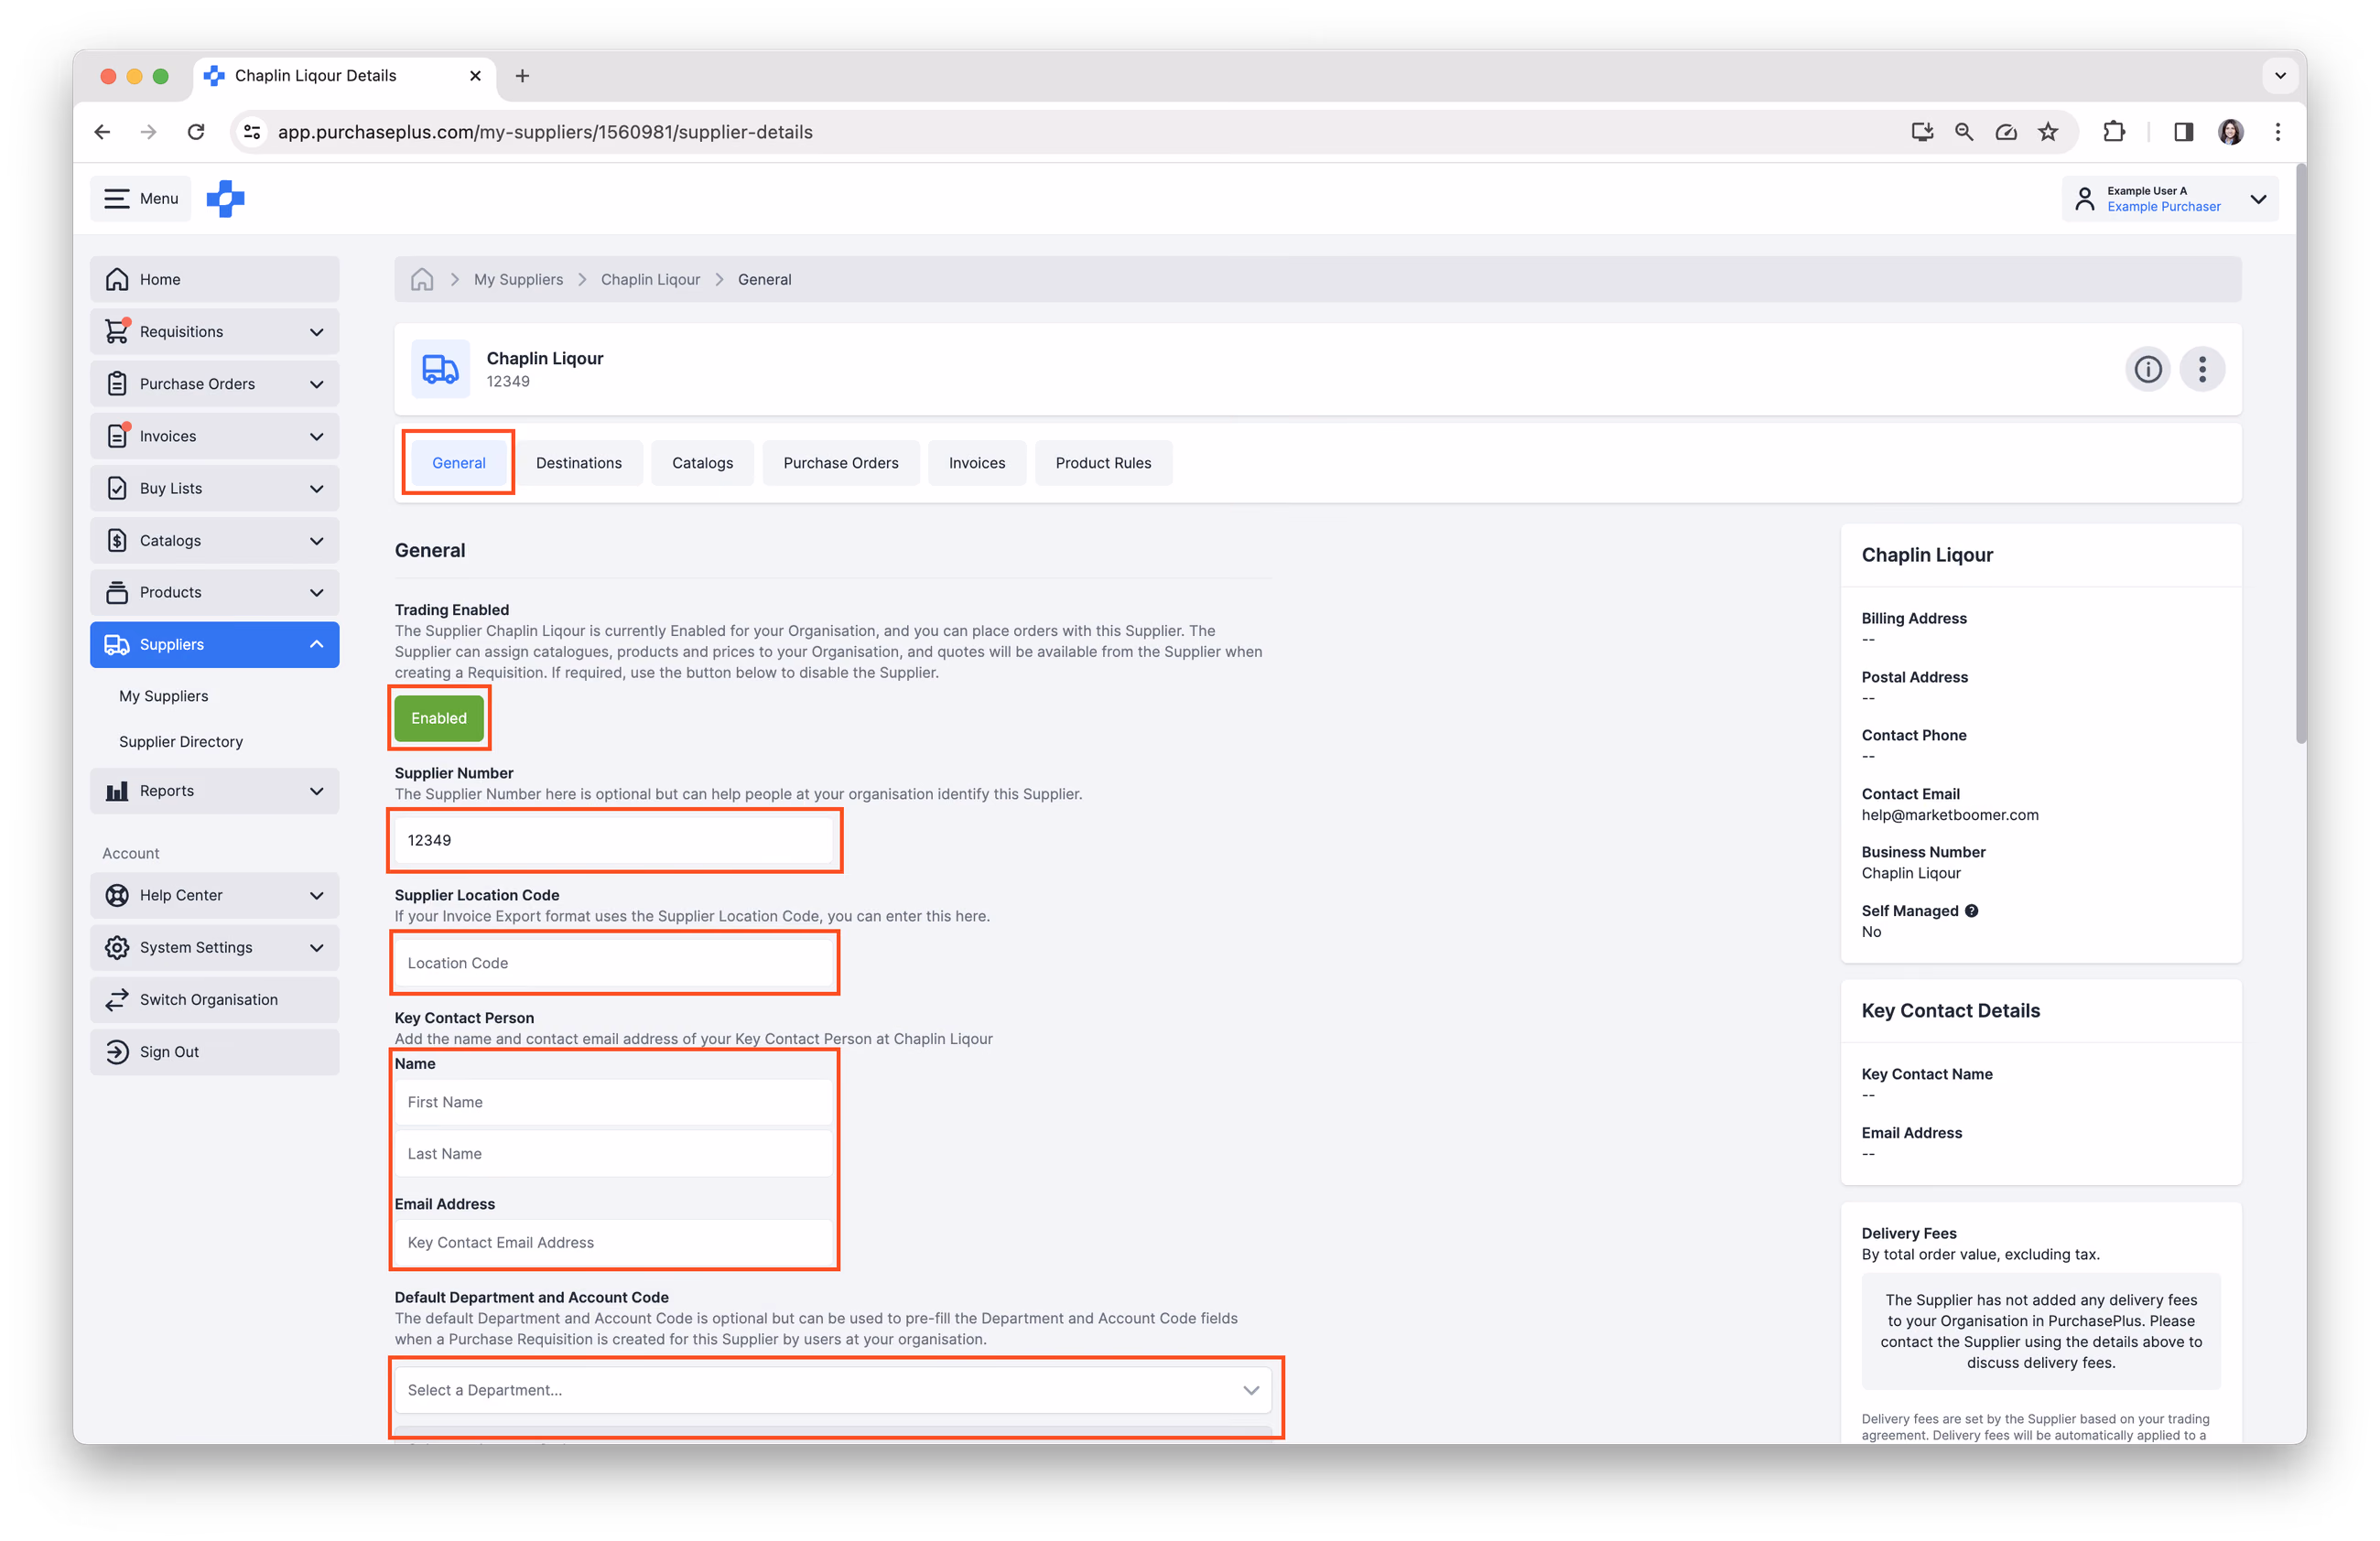The width and height of the screenshot is (2380, 1541).
Task: Open the Chrome profile avatar
Action: [2230, 132]
